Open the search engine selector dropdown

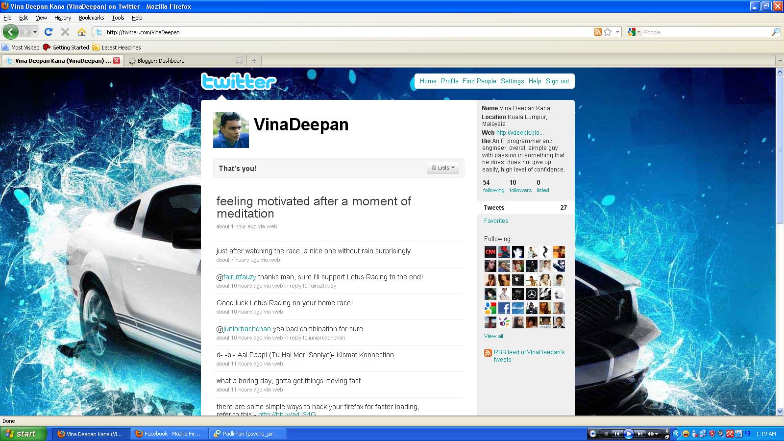tap(638, 32)
